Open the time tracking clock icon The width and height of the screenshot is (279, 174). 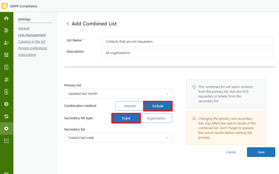click(x=7, y=104)
